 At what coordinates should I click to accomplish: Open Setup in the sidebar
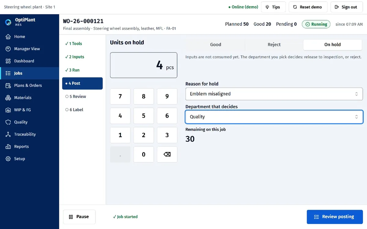(x=29, y=159)
